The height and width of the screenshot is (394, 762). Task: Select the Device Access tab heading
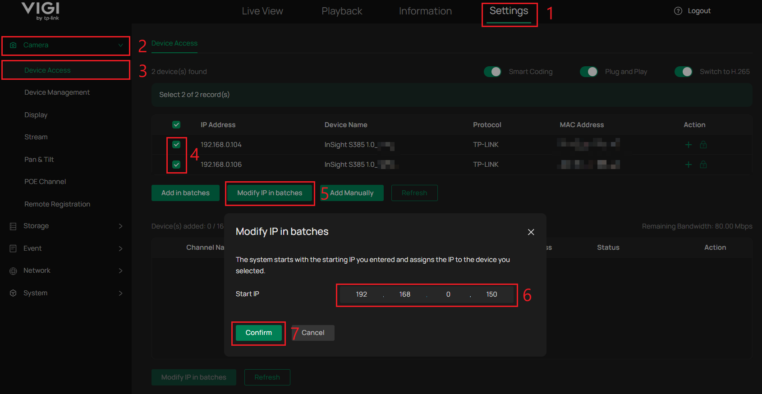click(x=174, y=43)
